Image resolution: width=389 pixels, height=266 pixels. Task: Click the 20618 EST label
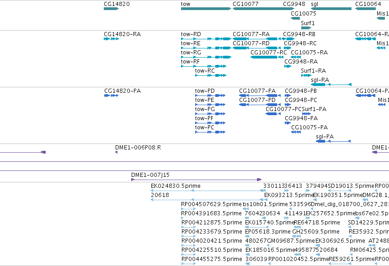(160, 195)
